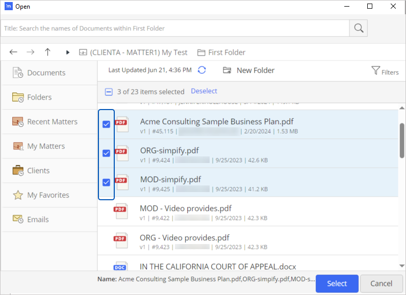
Task: Select the MOD - Video provides.pdf row
Action: (248, 211)
